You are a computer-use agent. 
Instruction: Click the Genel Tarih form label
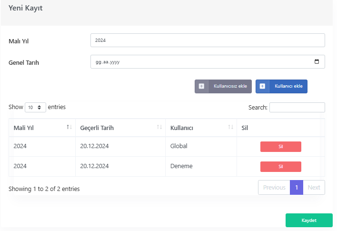(24, 62)
